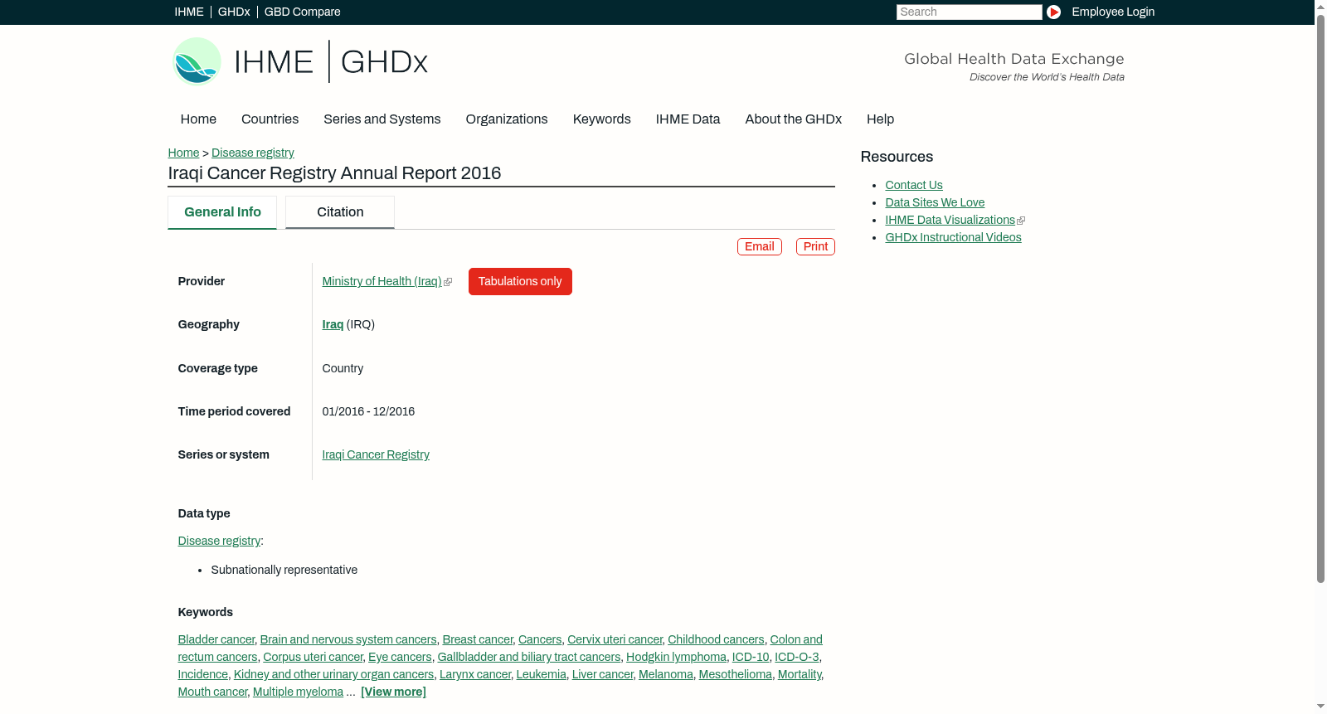Open Bladder cancer keyword
The height and width of the screenshot is (714, 1327).
(216, 639)
